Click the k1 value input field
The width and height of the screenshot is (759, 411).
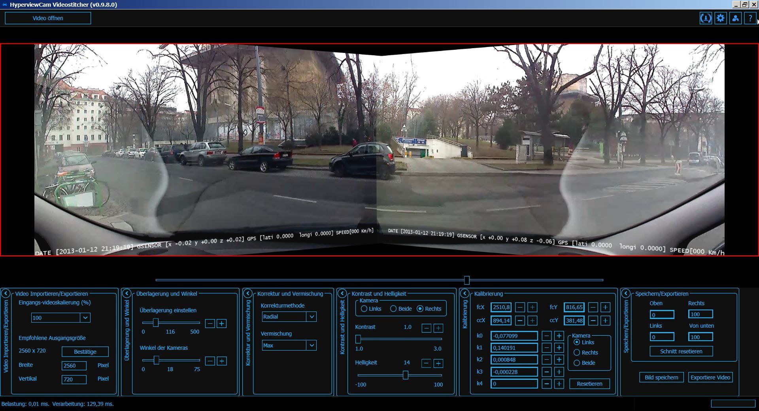pos(514,348)
